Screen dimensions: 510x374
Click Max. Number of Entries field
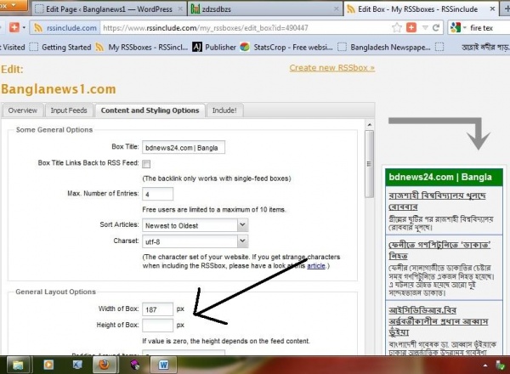coord(158,194)
